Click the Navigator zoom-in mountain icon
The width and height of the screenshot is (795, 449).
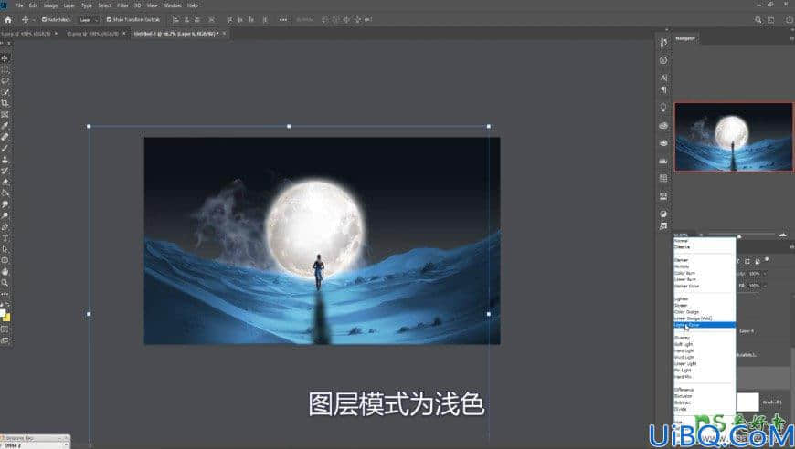click(x=783, y=235)
